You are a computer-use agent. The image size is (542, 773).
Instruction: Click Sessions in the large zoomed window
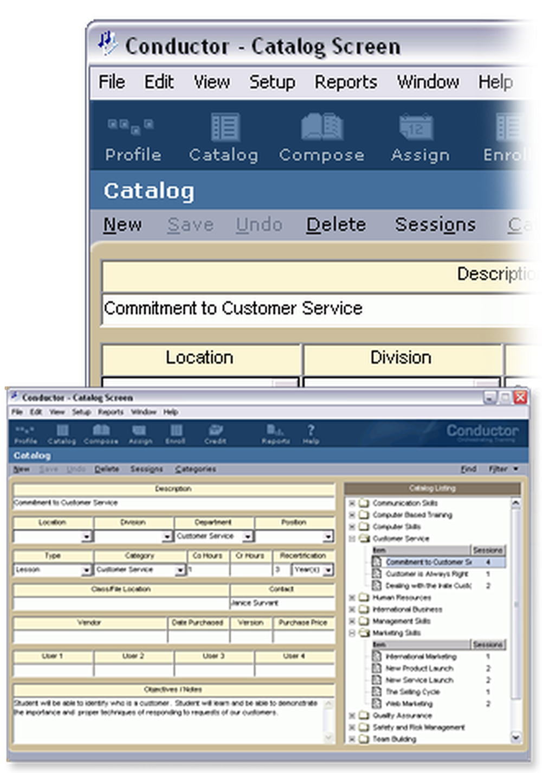tap(435, 225)
